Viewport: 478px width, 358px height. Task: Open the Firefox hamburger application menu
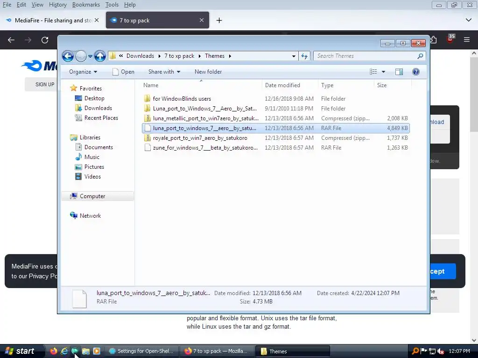467,40
